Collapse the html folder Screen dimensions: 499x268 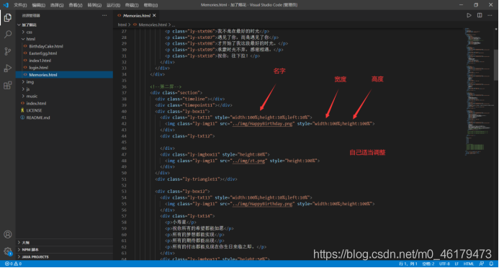(x=64, y=39)
